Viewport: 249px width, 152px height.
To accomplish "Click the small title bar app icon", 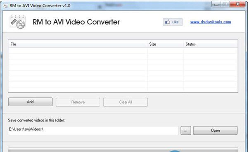I will pyautogui.click(x=5, y=6).
